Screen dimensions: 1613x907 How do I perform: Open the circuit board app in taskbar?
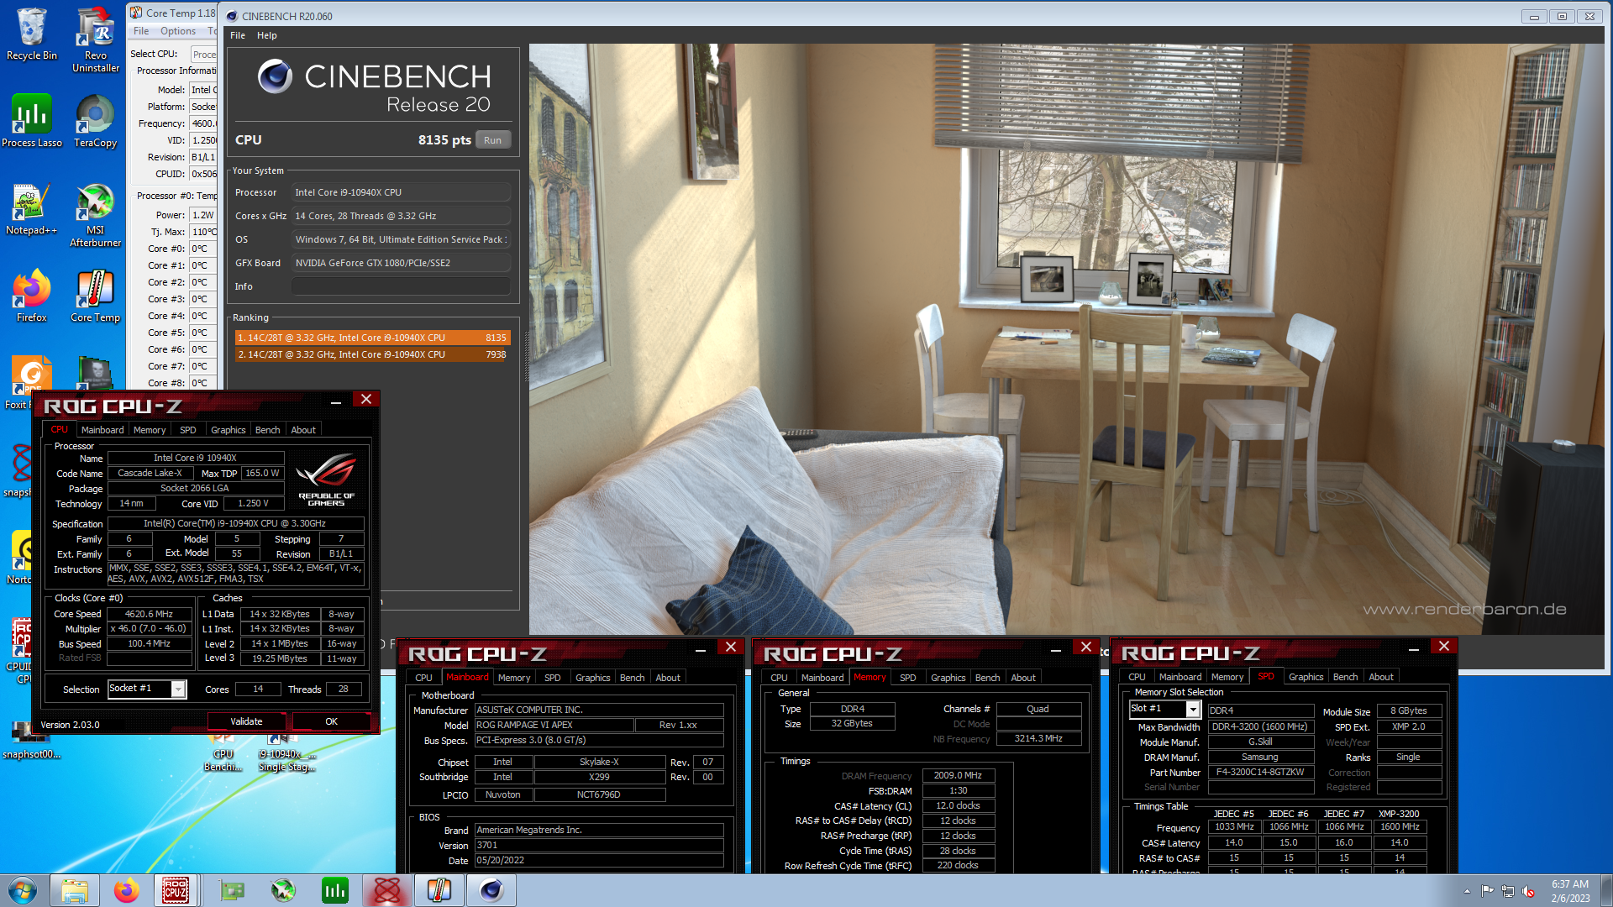tap(231, 890)
